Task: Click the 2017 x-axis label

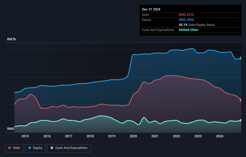Action: pyautogui.click(x=69, y=136)
